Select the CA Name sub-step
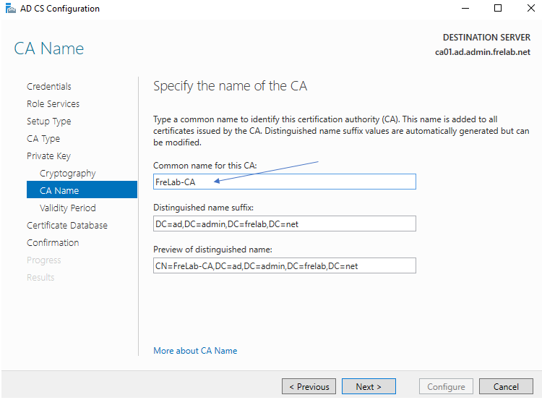Screen dimensions: 542x400 [x=59, y=191]
